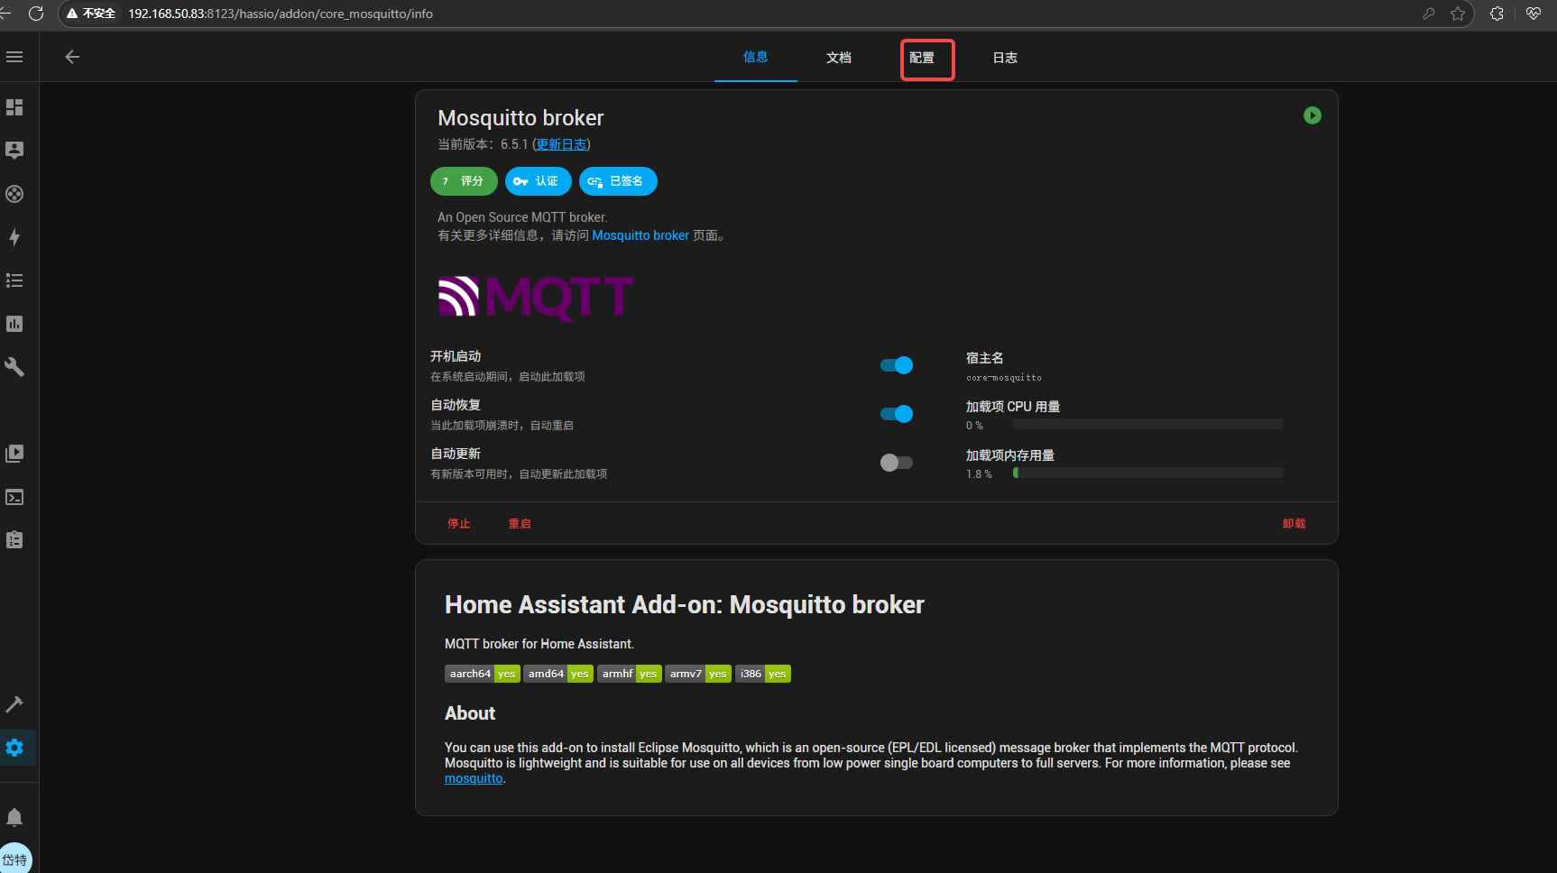This screenshot has width=1557, height=873.
Task: Open the Terminal icon in the sidebar
Action: (x=14, y=497)
